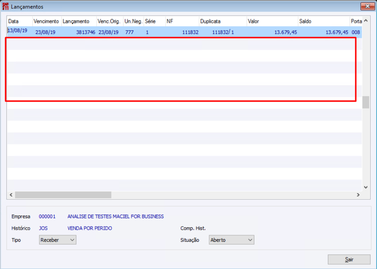Click the Venc.Orig. column header
Image resolution: width=377 pixels, height=269 pixels.
110,22
